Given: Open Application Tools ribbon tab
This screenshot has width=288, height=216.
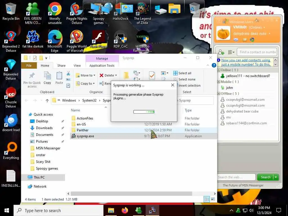Looking at the screenshot, I should tap(102, 65).
